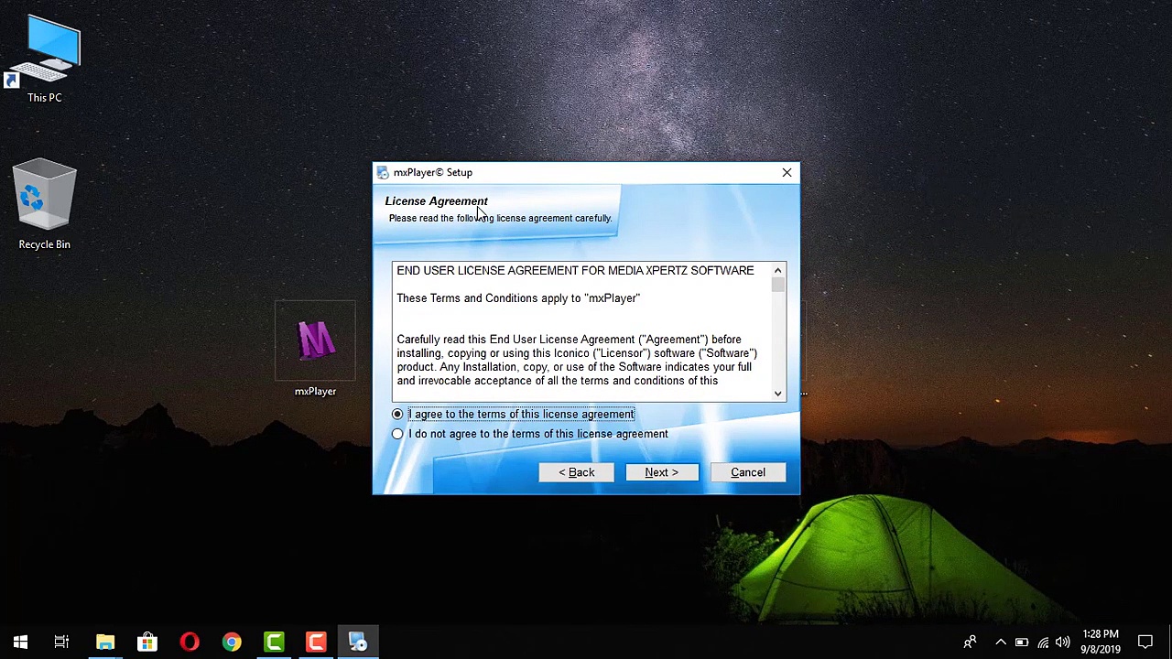Click the mxPlayer Setup title bar icon
Screen dimensions: 1172x659
(x=382, y=172)
